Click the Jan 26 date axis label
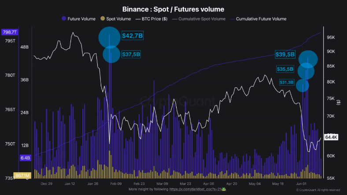Screen dimensions: 347x195 tap(93, 184)
